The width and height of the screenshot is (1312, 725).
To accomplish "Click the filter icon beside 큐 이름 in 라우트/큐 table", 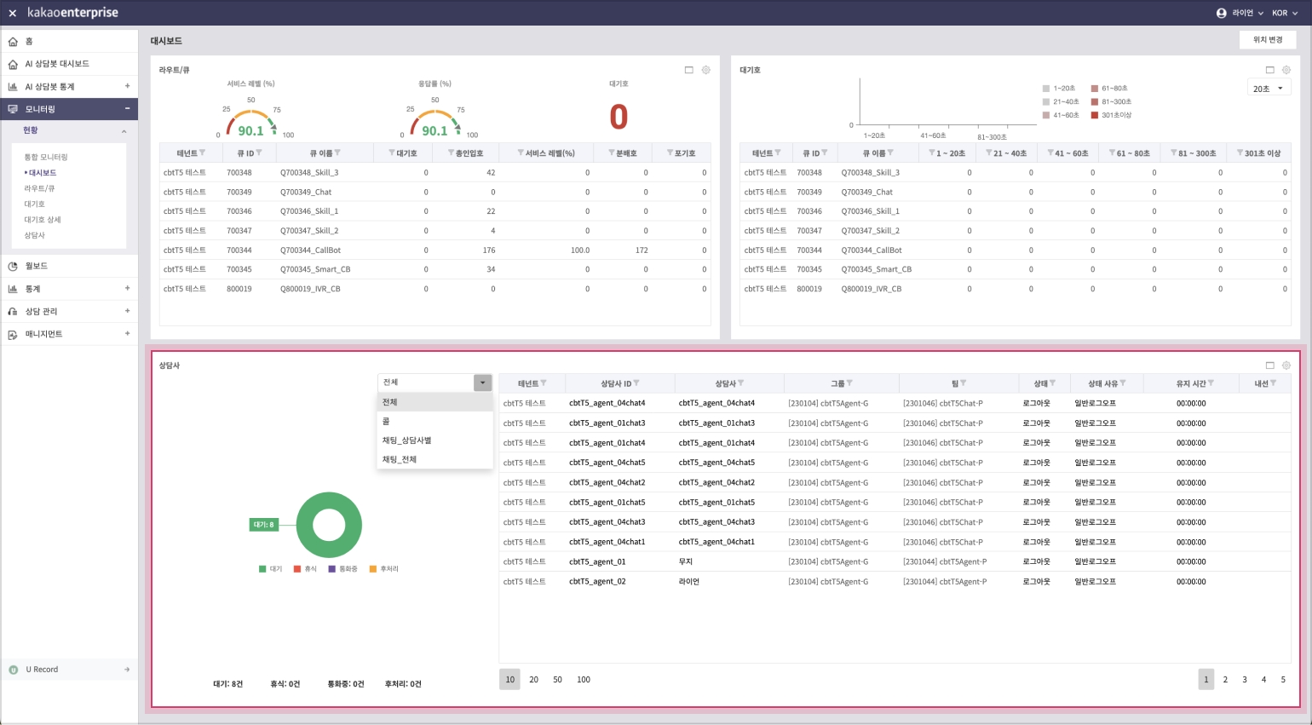I will [337, 153].
